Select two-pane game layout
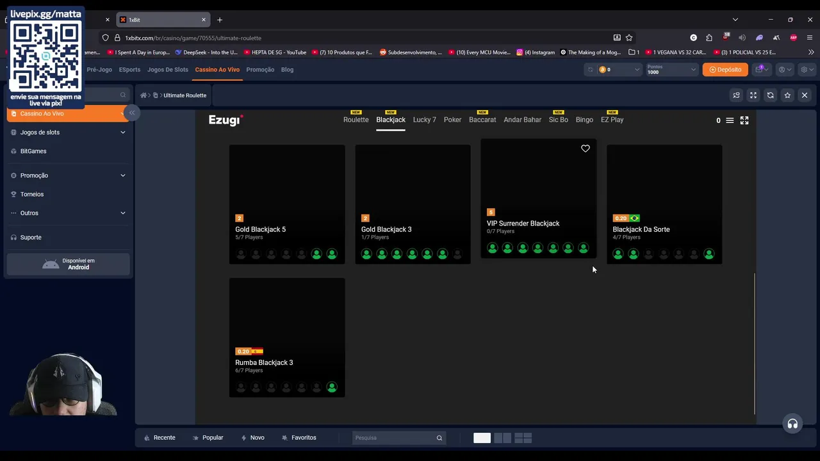 (503, 438)
